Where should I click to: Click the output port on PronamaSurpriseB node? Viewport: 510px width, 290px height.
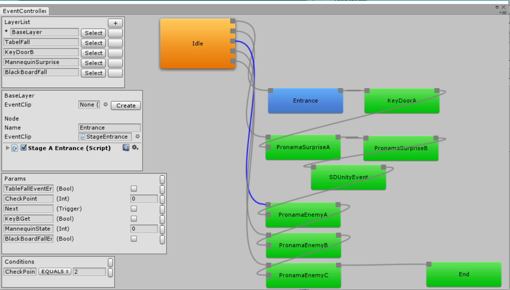(436, 138)
